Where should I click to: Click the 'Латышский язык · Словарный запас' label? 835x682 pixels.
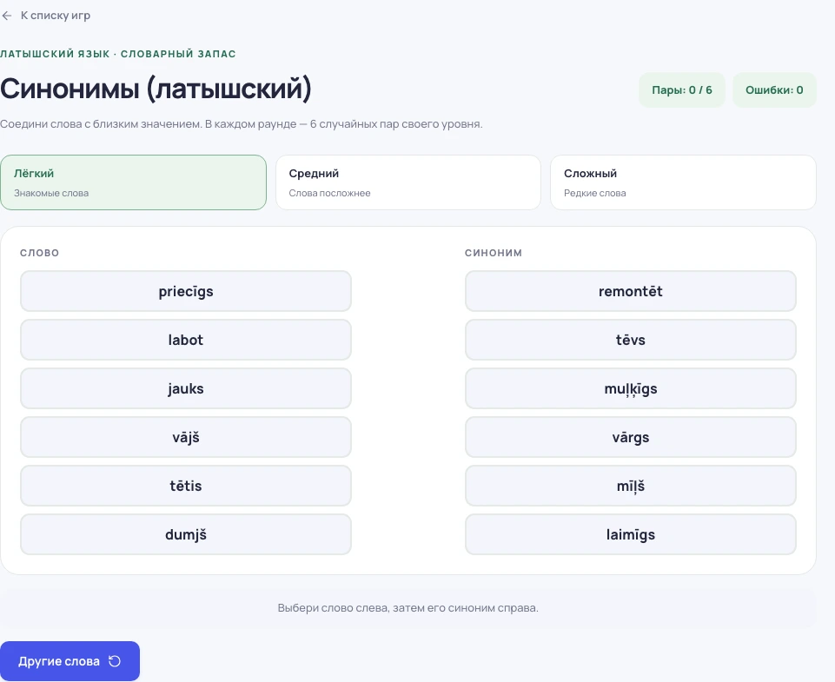pos(117,54)
